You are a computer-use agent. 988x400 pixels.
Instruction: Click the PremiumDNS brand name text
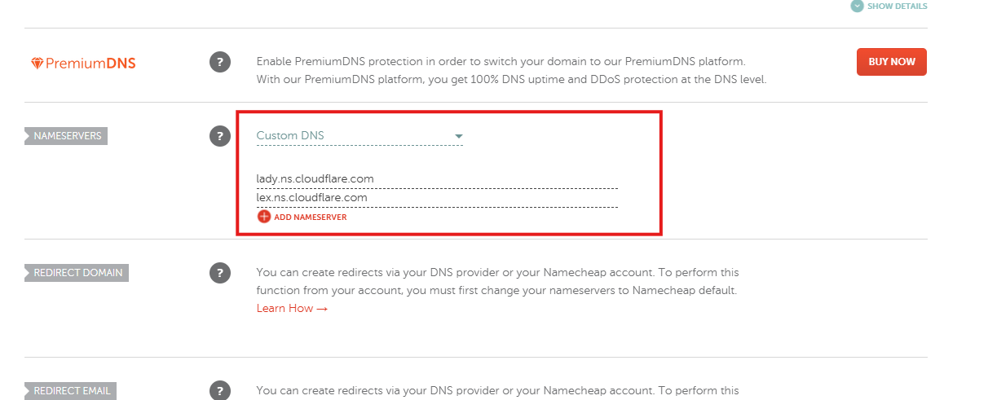[90, 64]
